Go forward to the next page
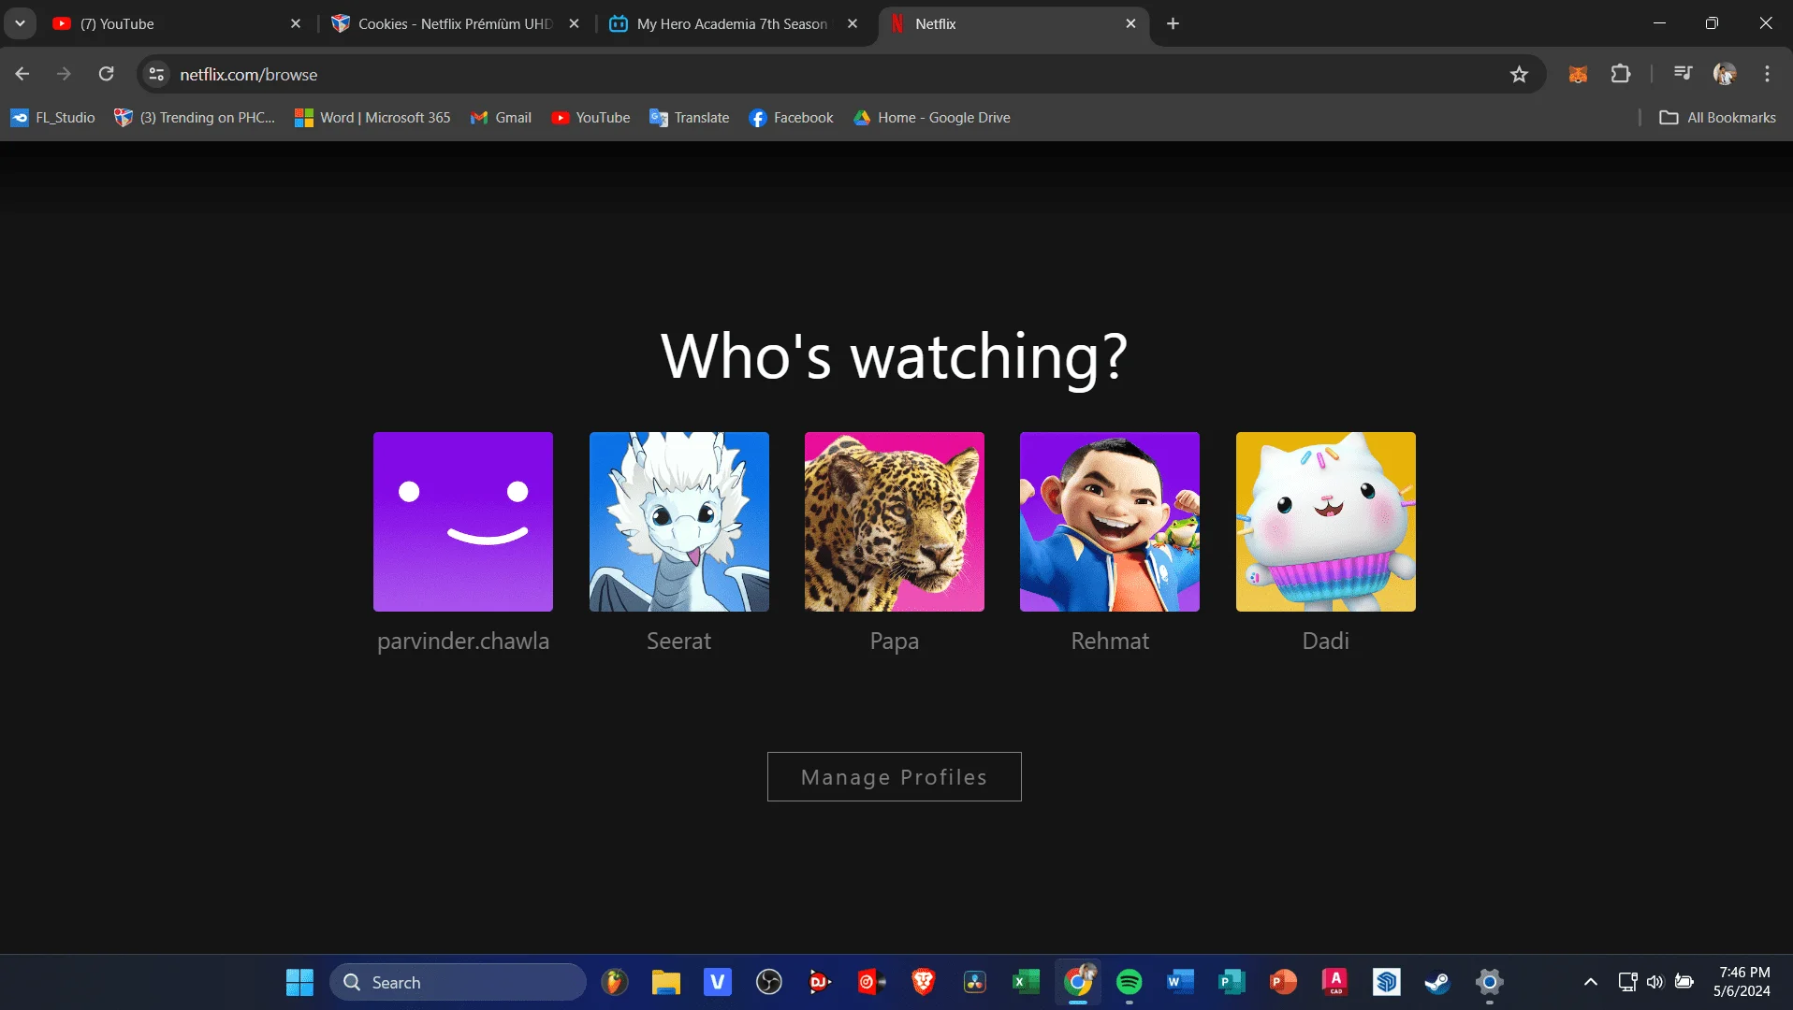Screen dimensions: 1793x1010 click(x=64, y=74)
